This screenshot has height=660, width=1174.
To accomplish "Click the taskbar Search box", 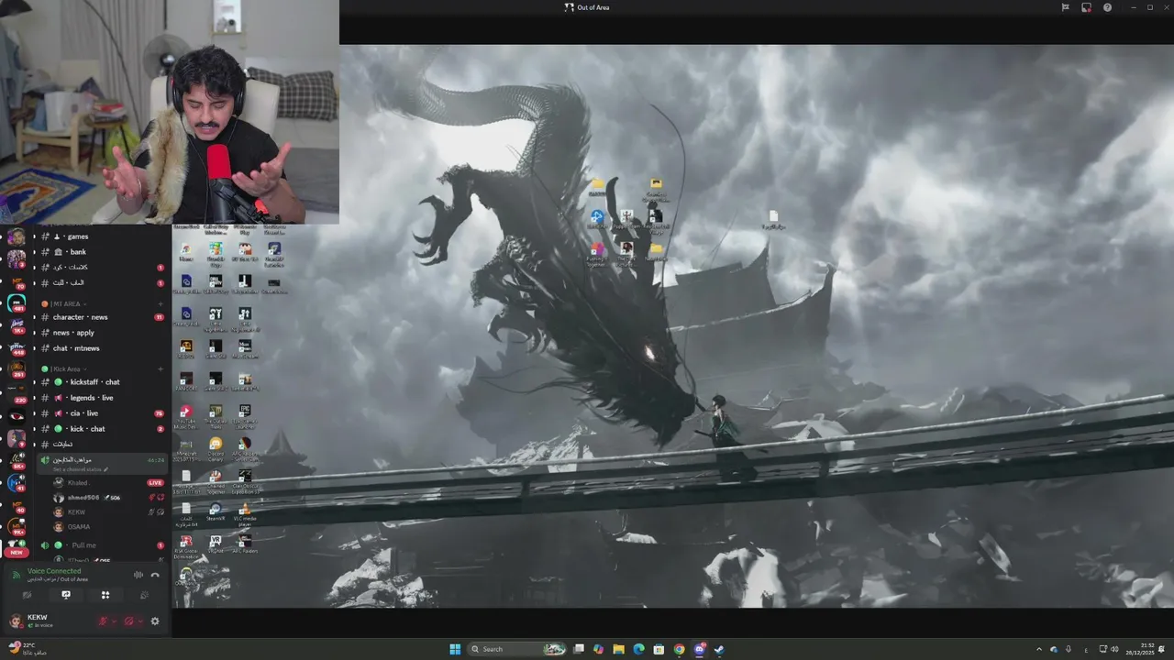I will coord(518,649).
